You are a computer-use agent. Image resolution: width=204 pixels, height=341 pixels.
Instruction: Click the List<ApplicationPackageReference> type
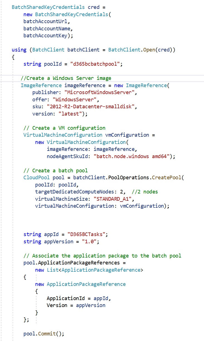pyautogui.click(x=94, y=270)
